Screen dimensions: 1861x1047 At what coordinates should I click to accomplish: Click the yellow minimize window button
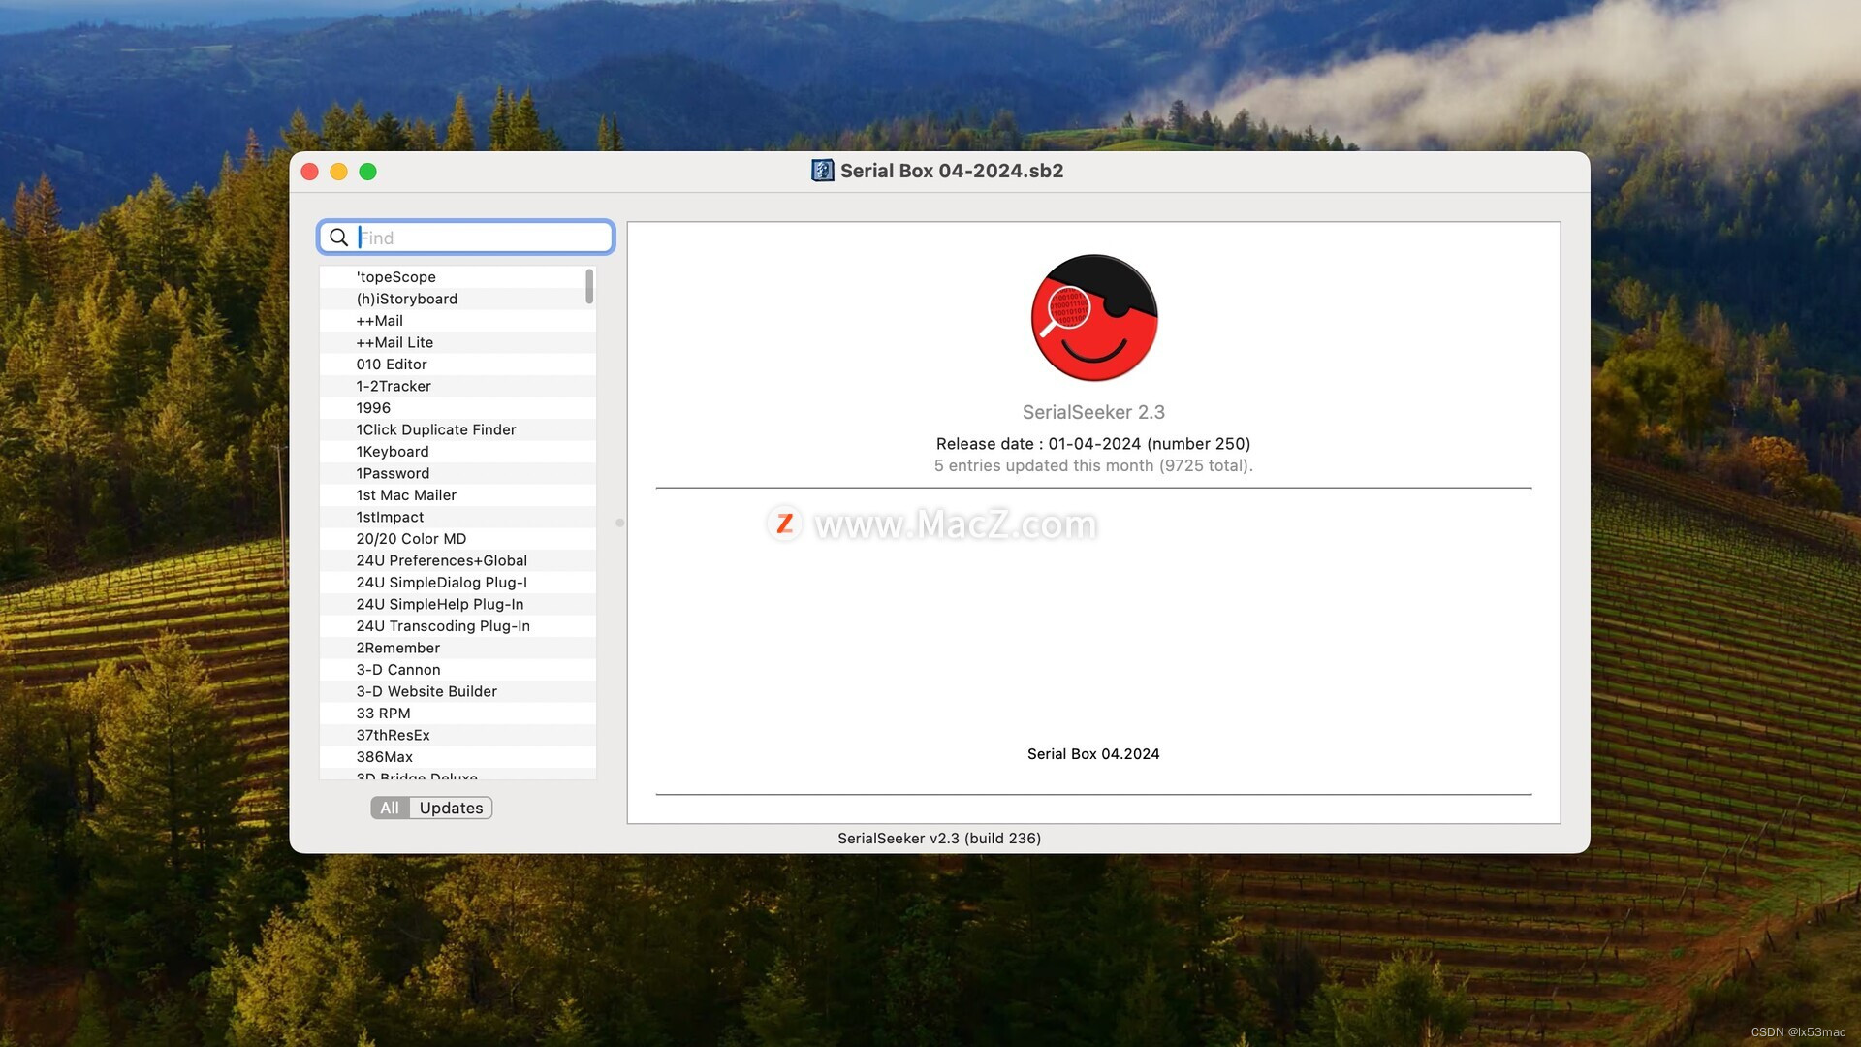click(x=338, y=172)
